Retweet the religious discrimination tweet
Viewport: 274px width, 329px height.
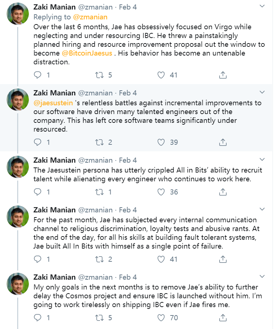click(100, 259)
